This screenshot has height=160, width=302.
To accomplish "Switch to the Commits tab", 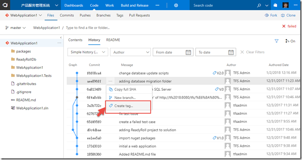I will click(x=67, y=15).
